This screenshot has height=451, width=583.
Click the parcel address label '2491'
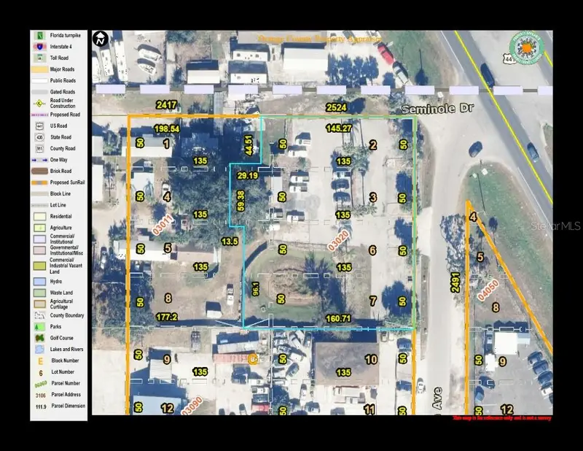pyautogui.click(x=455, y=282)
